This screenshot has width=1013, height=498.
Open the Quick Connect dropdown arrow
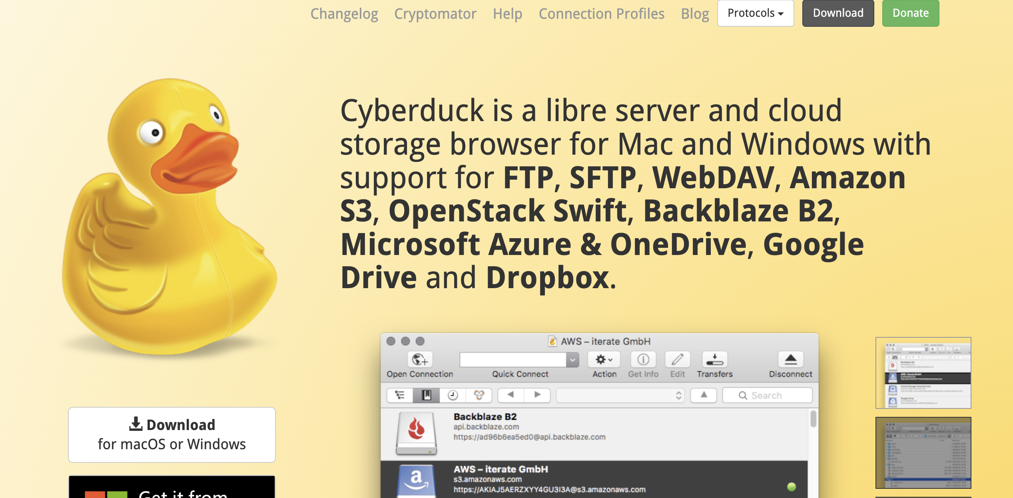click(573, 359)
